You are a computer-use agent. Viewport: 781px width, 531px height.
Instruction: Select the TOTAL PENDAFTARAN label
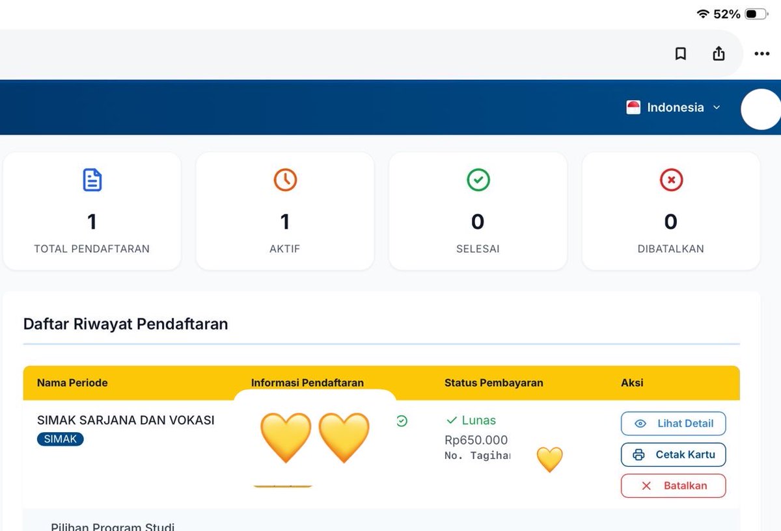(92, 249)
